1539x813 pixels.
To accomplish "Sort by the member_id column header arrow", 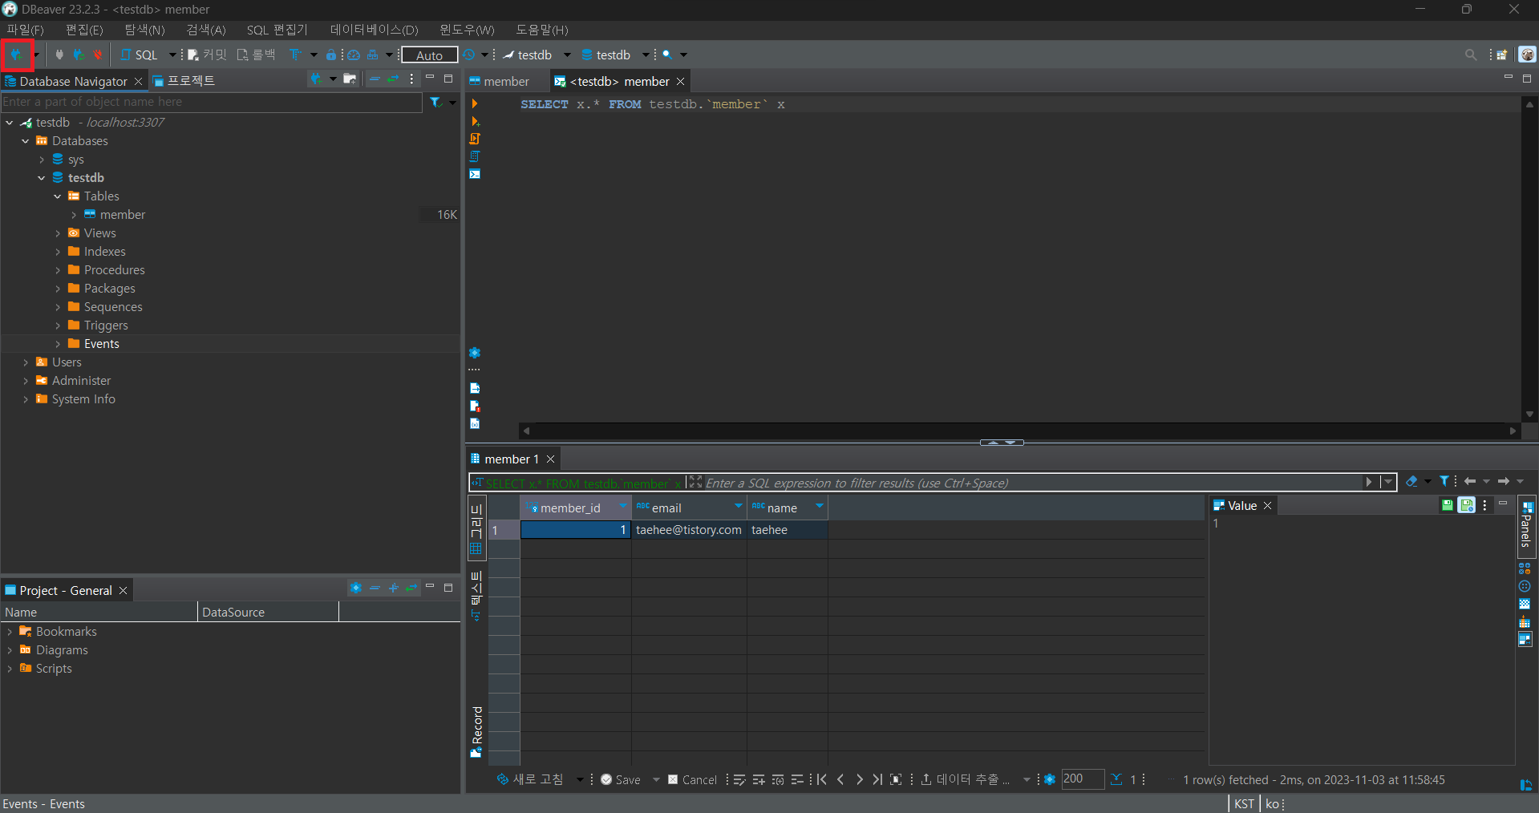I will tap(622, 506).
